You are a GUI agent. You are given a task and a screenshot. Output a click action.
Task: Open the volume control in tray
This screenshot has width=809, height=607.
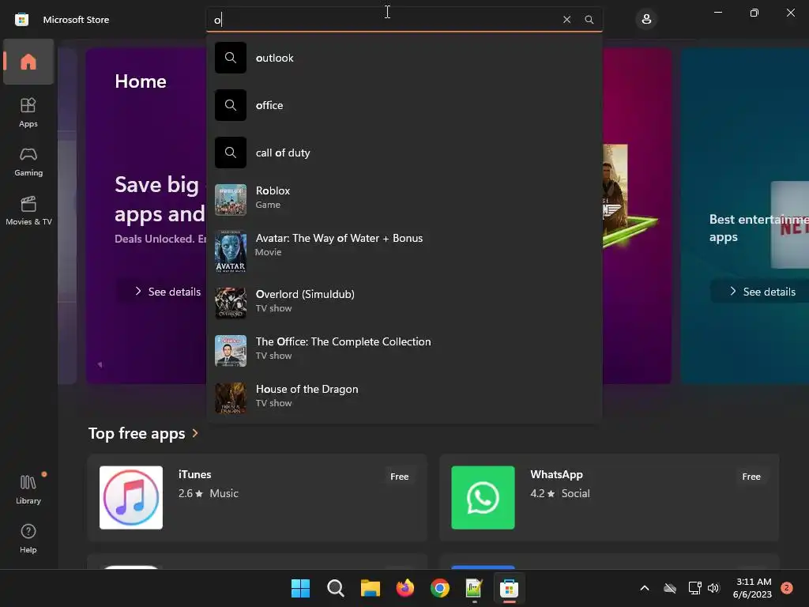pyautogui.click(x=713, y=588)
